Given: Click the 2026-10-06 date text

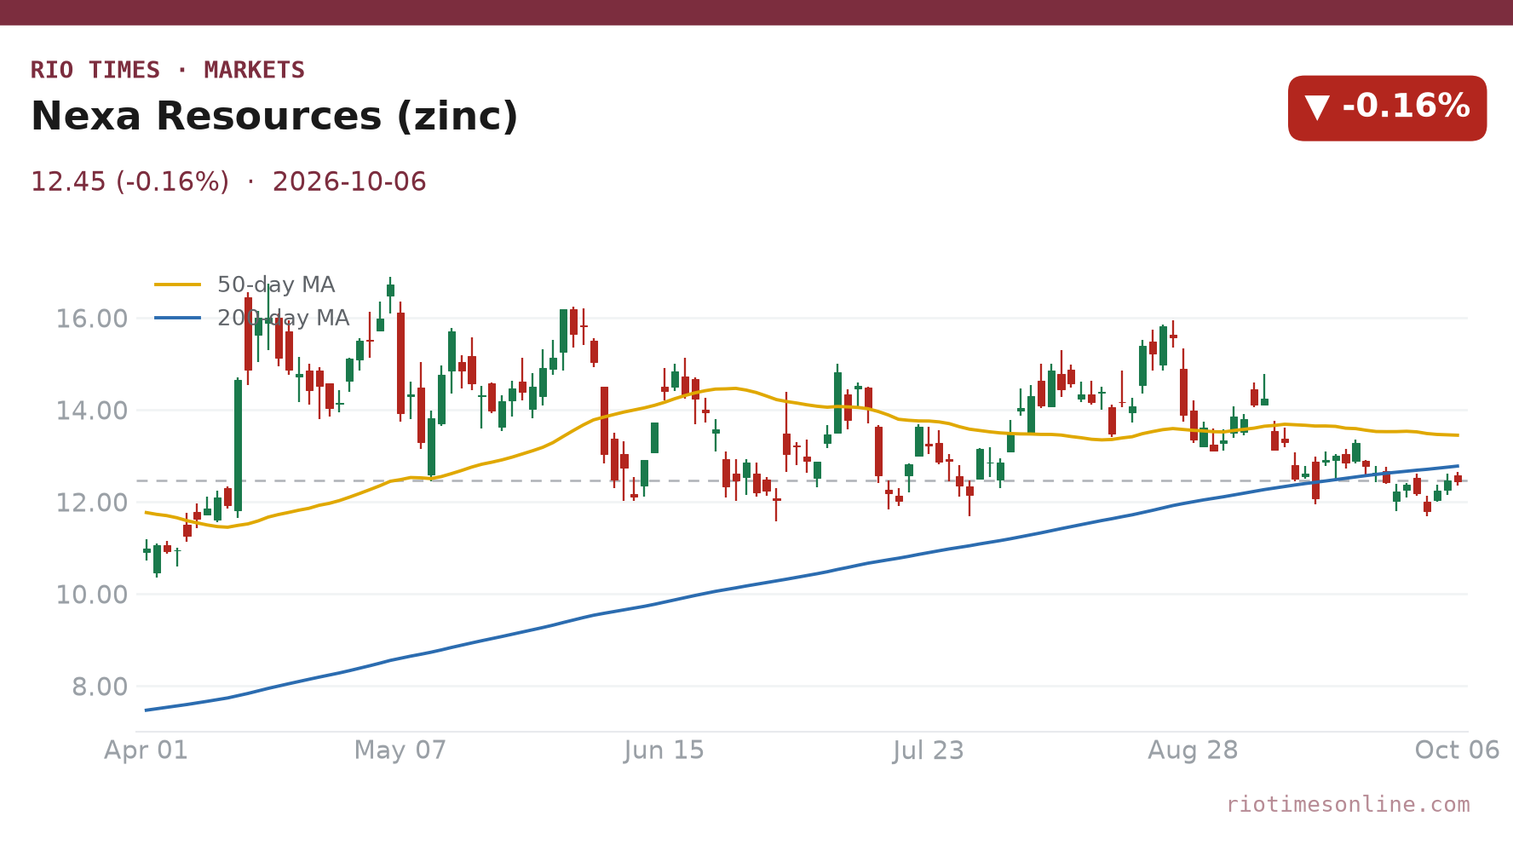Looking at the screenshot, I should coord(349,182).
